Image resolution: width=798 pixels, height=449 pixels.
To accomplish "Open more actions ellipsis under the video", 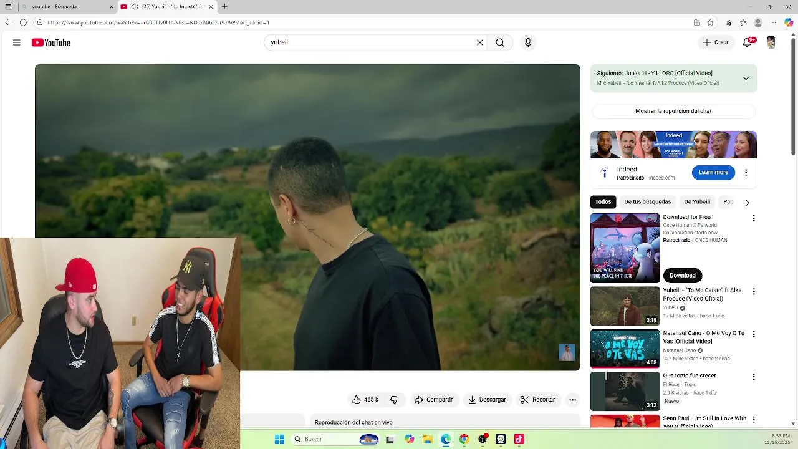I will click(572, 400).
